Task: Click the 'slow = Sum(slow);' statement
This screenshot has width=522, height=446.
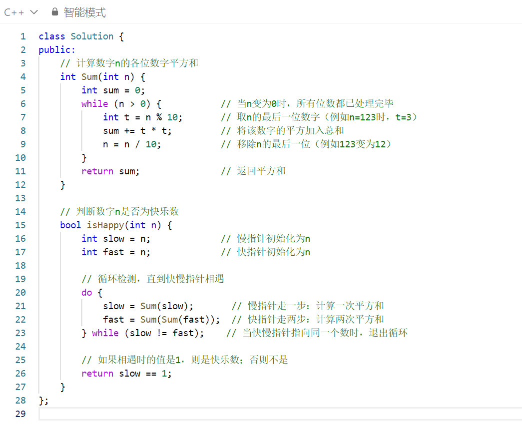Action: [x=148, y=306]
